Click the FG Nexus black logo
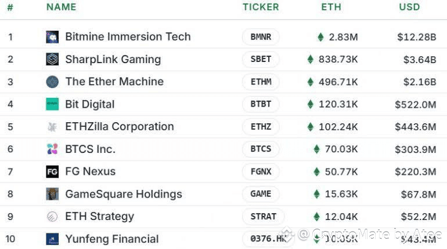Viewport: 447px width, 249px height. (52, 171)
